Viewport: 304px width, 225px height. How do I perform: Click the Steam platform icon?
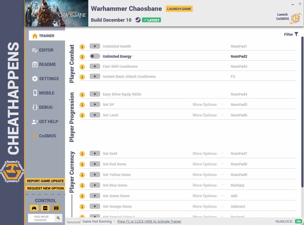point(138,20)
